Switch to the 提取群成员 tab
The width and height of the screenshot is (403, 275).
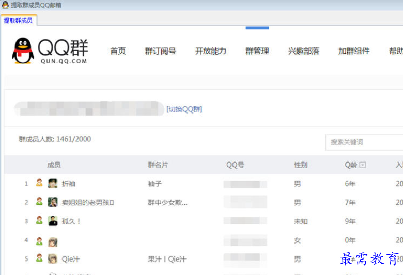click(18, 20)
